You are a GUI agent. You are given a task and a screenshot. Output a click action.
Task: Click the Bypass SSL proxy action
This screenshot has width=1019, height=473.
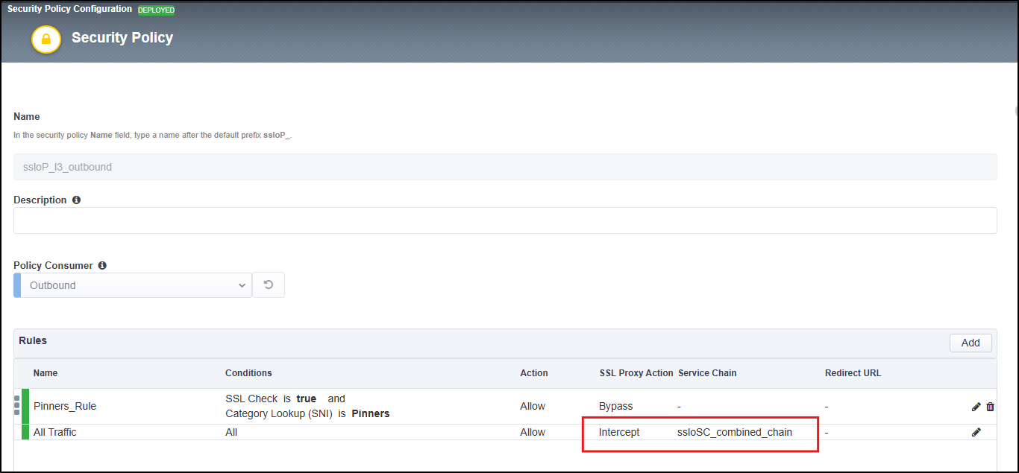[616, 406]
